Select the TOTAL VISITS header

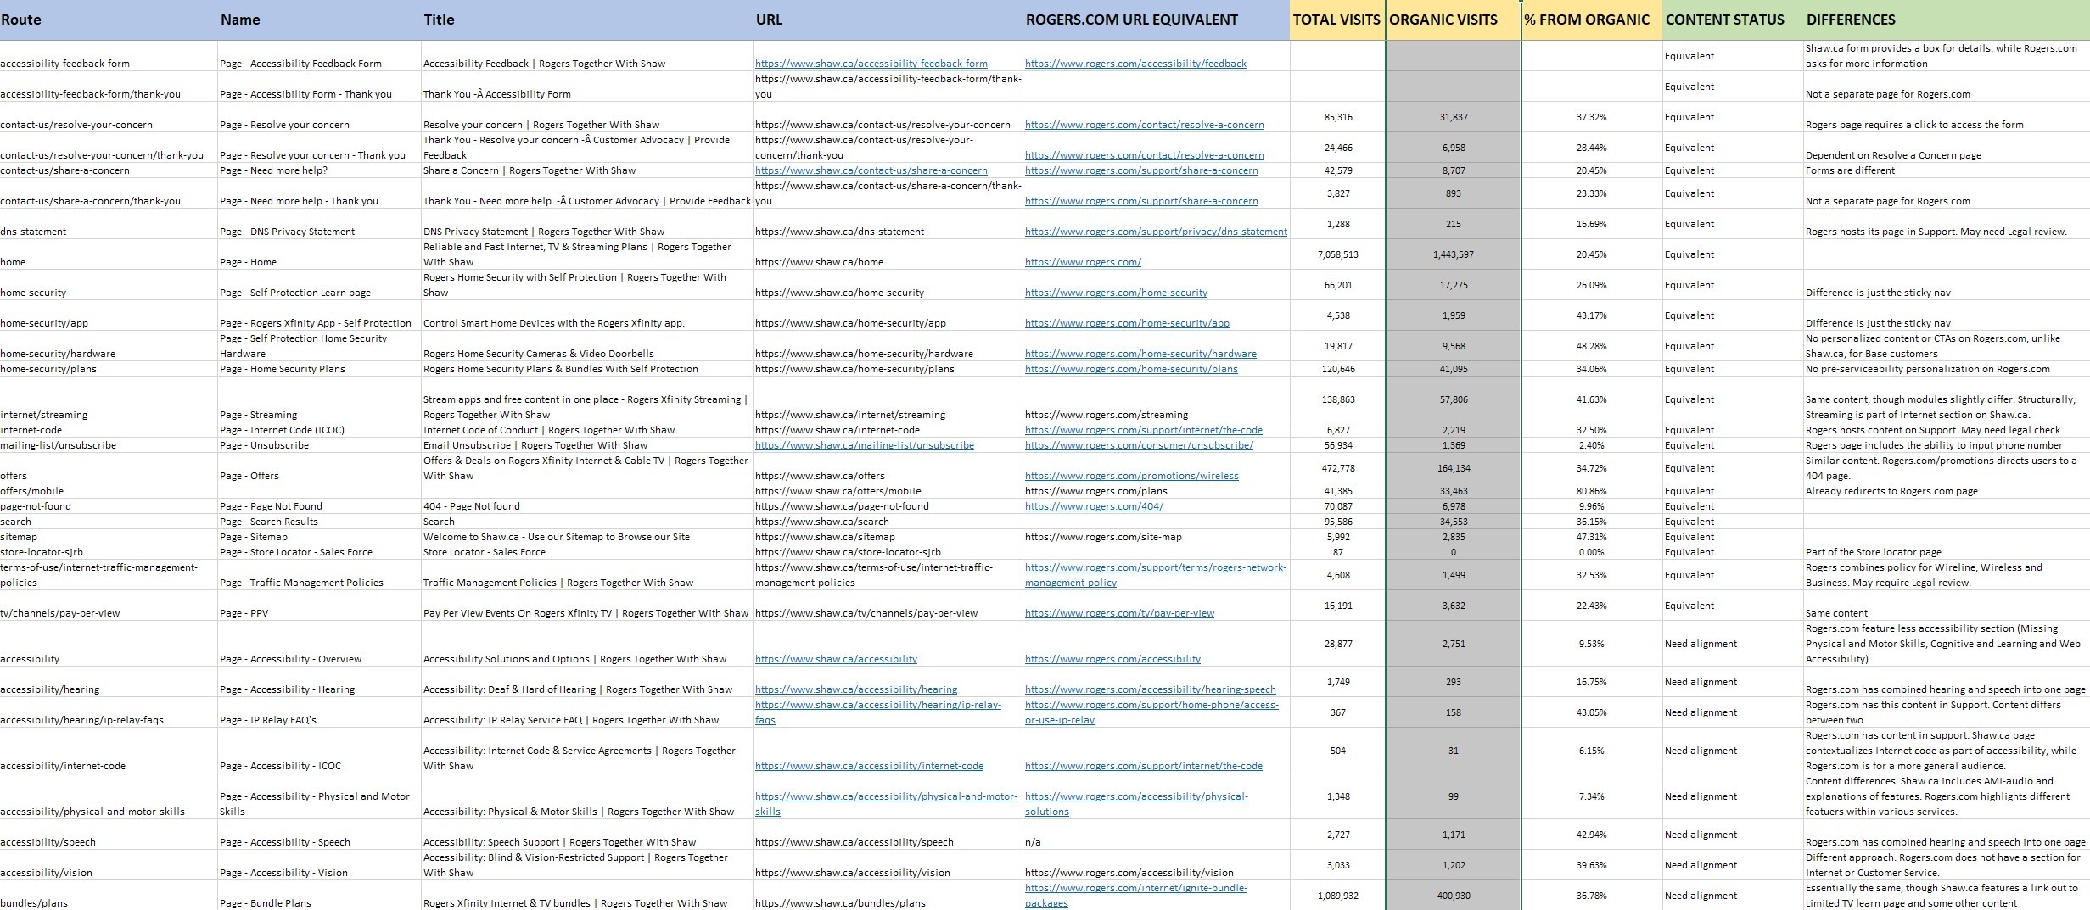click(x=1337, y=20)
